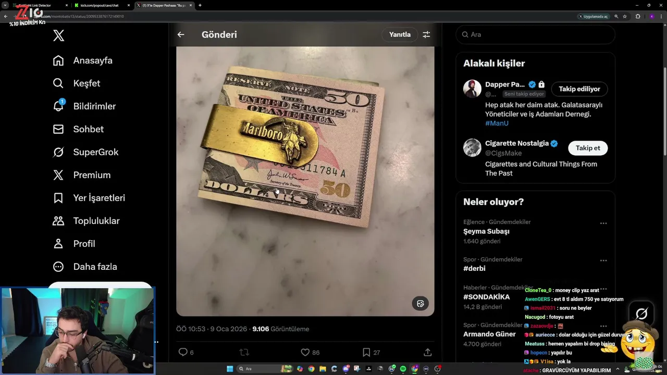The height and width of the screenshot is (375, 667).
Task: Click the page vertical scrollbar
Action: tap(664, 112)
